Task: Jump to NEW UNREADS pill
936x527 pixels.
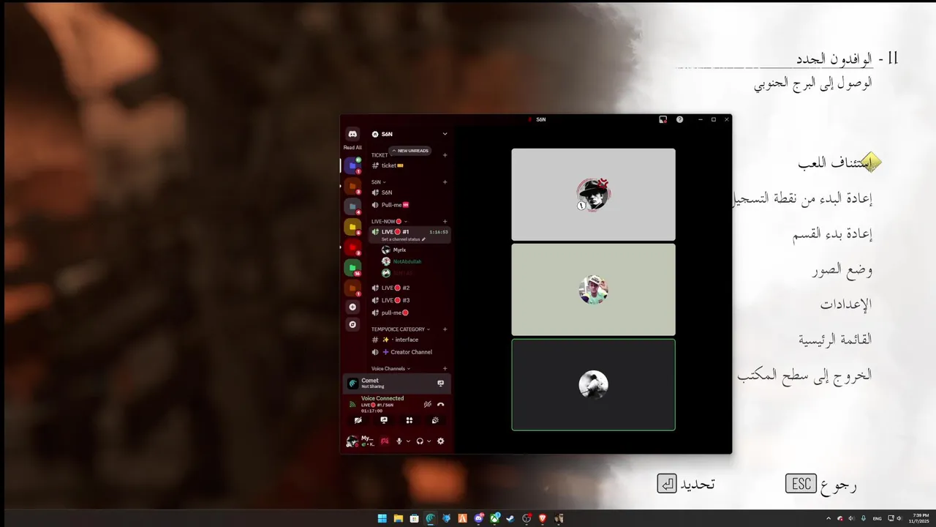Action: click(410, 151)
